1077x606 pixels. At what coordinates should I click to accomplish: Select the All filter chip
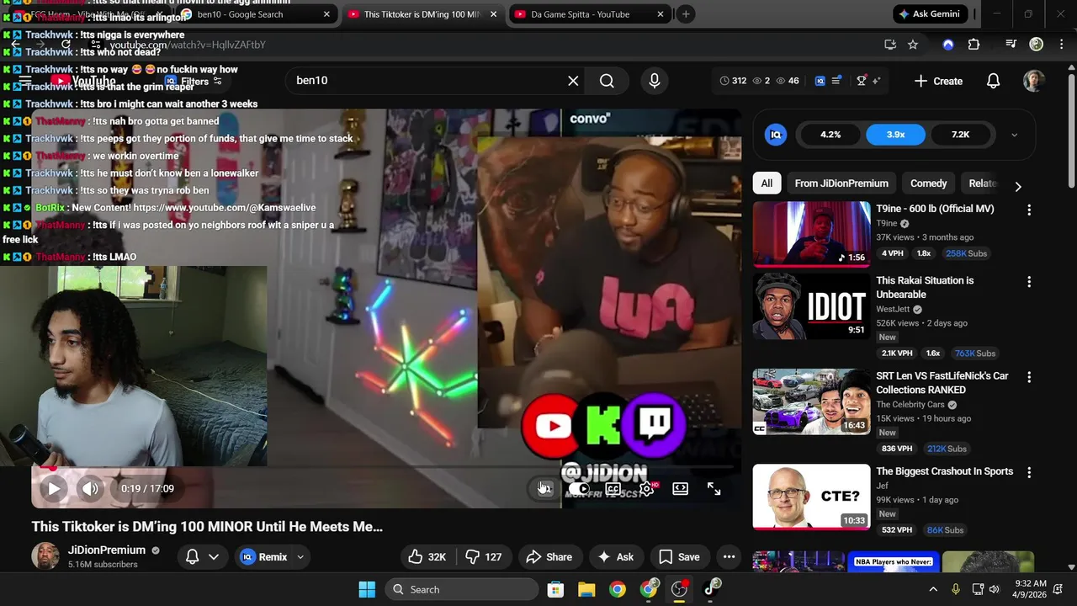(767, 183)
